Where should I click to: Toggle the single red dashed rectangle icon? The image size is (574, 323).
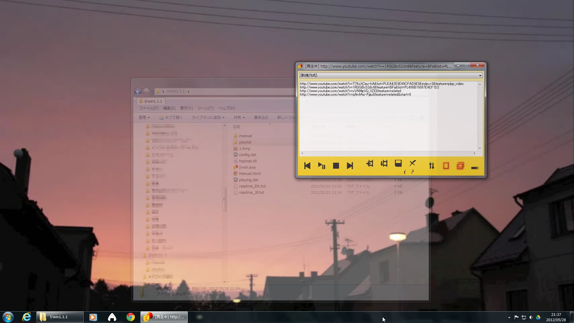coord(446,166)
